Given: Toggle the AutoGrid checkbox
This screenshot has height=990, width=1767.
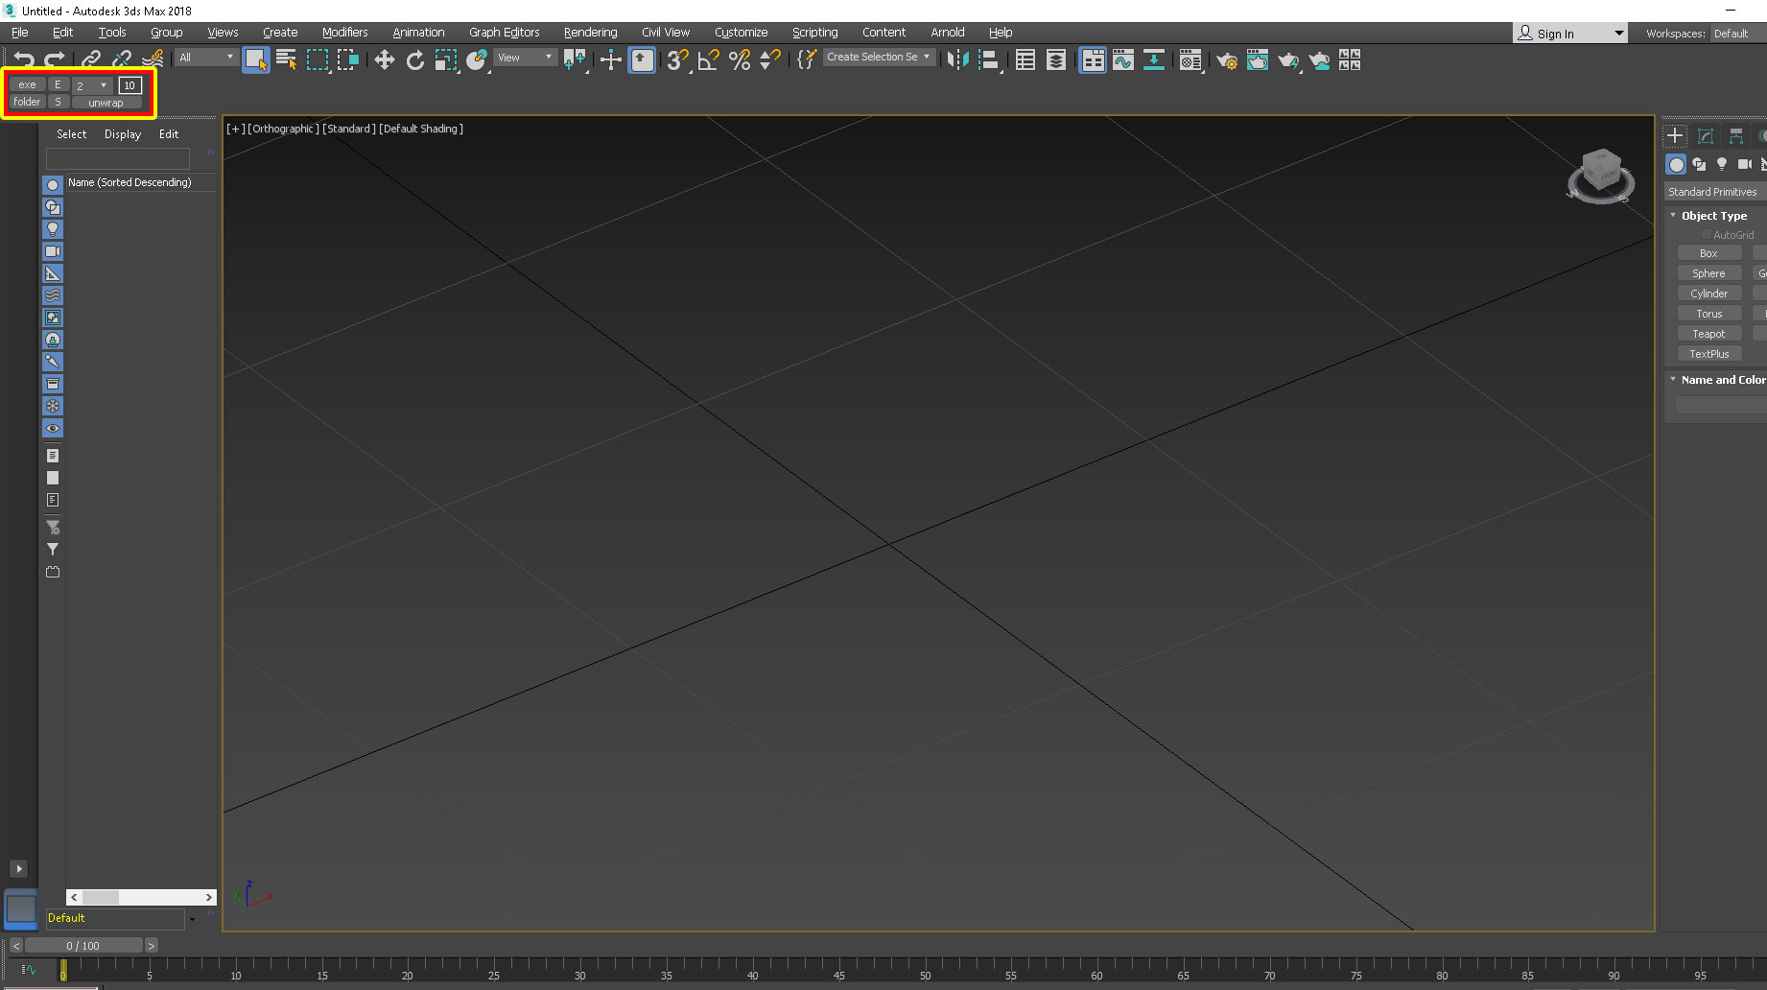Looking at the screenshot, I should point(1707,235).
